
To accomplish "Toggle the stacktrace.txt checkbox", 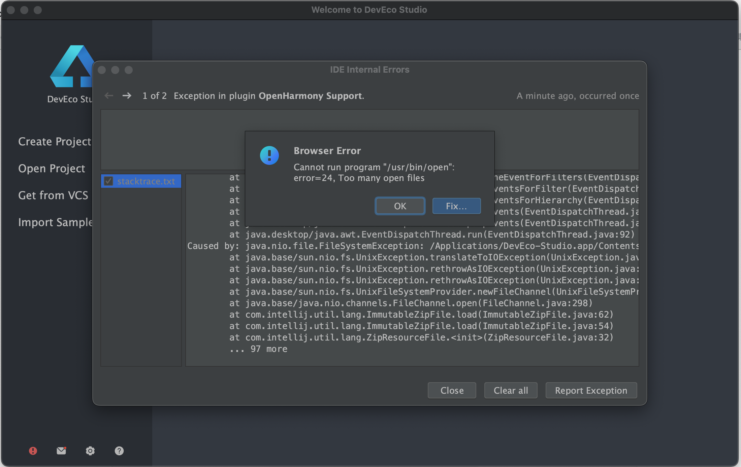I will (x=108, y=181).
